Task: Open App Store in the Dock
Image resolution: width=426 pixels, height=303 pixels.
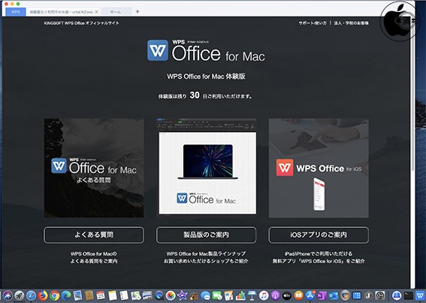Action: tap(310, 295)
